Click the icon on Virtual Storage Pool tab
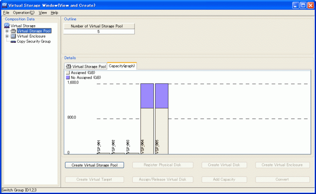The height and width of the screenshot is (194, 316). (x=68, y=66)
